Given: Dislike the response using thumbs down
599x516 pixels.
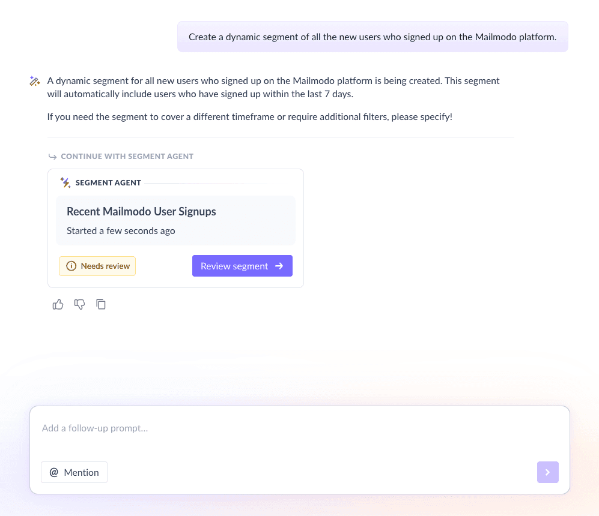Looking at the screenshot, I should coord(79,304).
